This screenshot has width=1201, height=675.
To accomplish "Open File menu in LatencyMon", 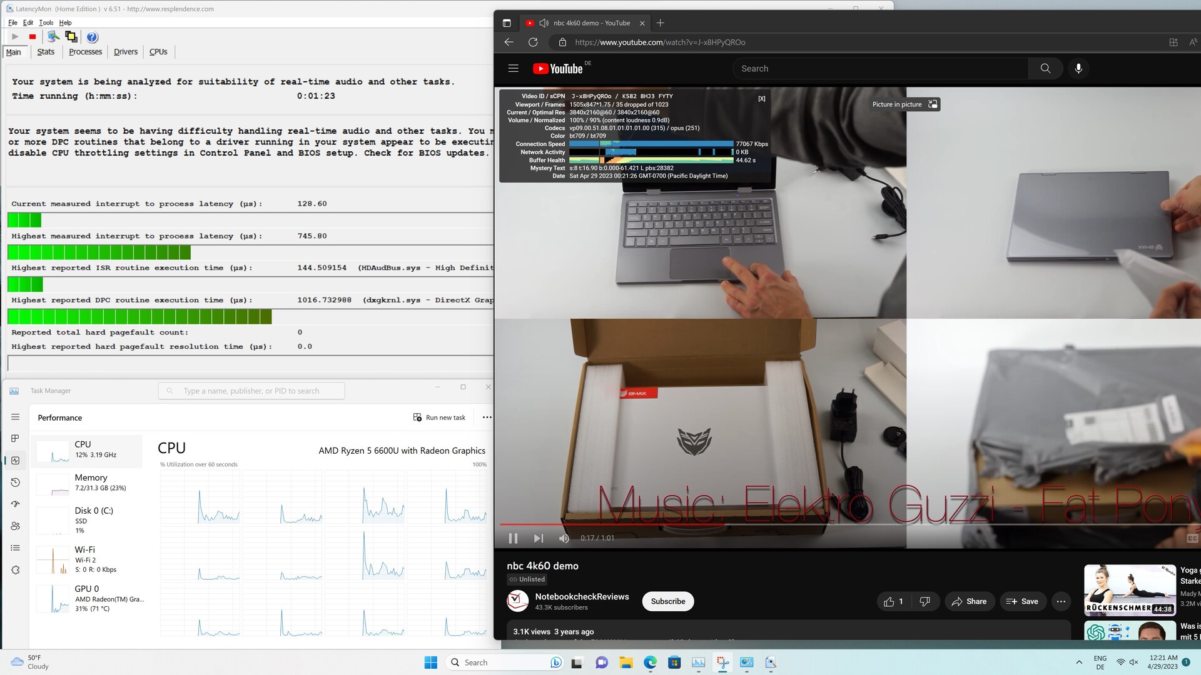I will [x=13, y=22].
